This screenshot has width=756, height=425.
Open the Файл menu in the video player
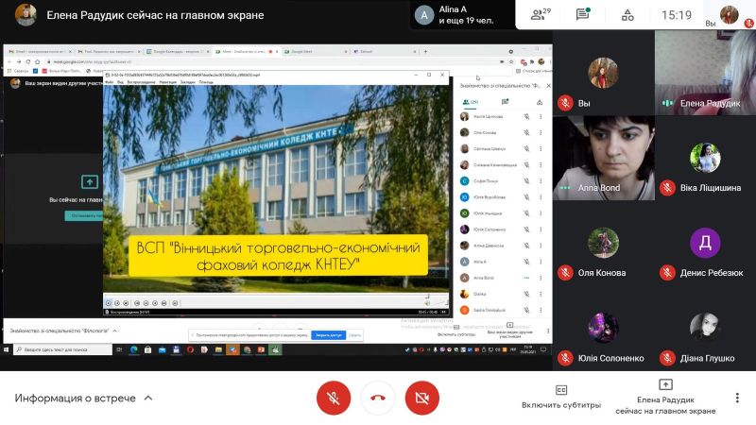[x=110, y=82]
